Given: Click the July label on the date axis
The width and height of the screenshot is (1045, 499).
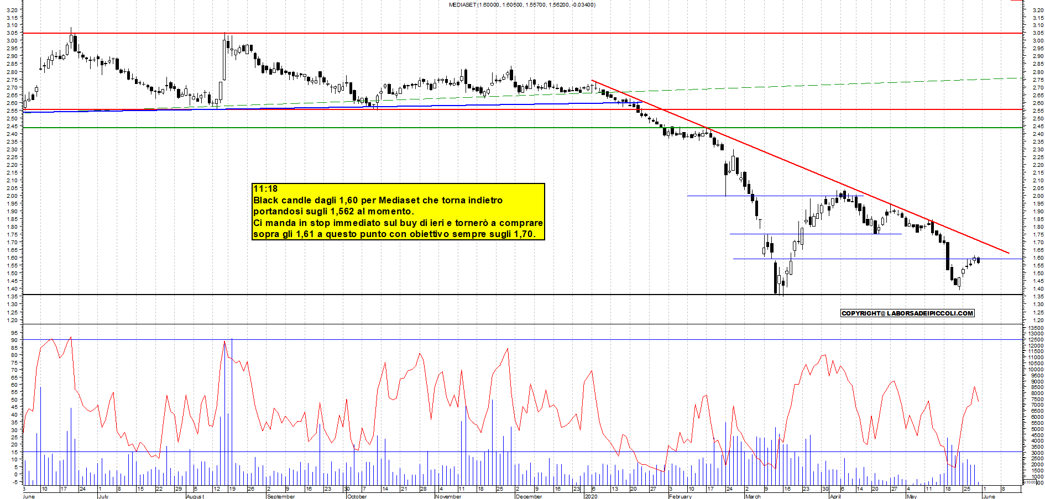Looking at the screenshot, I should 103,496.
